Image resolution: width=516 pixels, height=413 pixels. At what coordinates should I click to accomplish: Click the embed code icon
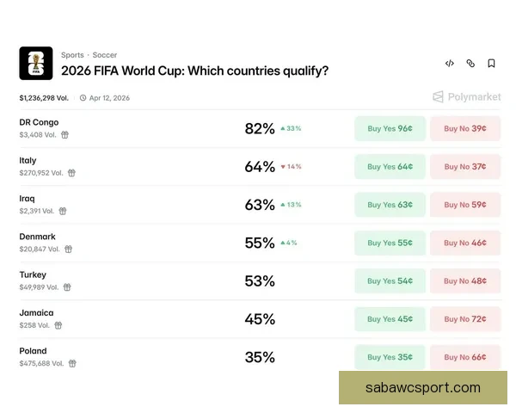click(x=450, y=64)
